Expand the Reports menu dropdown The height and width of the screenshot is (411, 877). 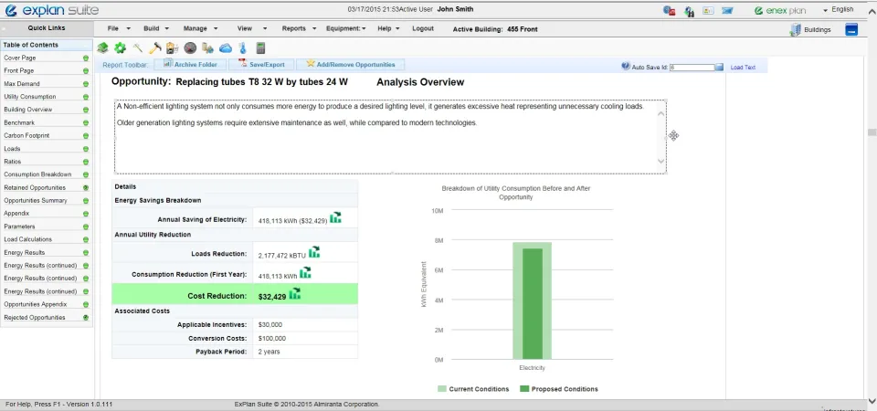point(300,28)
